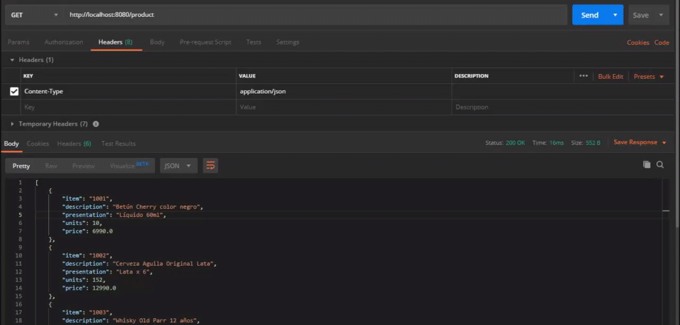
Task: Open the Test Results tab
Action: [x=118, y=143]
